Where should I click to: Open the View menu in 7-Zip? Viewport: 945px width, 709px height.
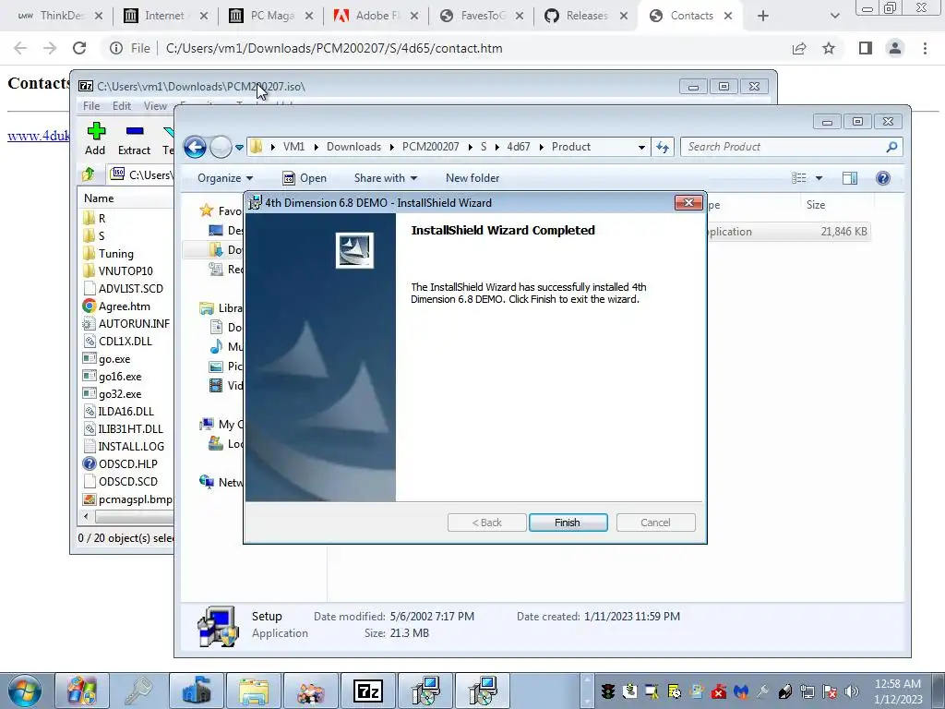coord(155,106)
